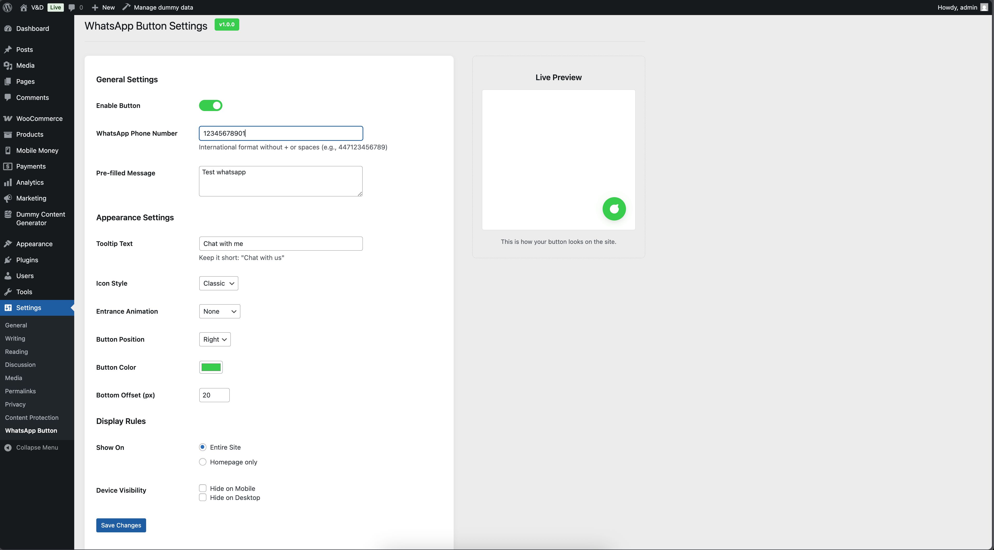Click the WordPress logo icon
The width and height of the screenshot is (994, 550).
[7, 7]
